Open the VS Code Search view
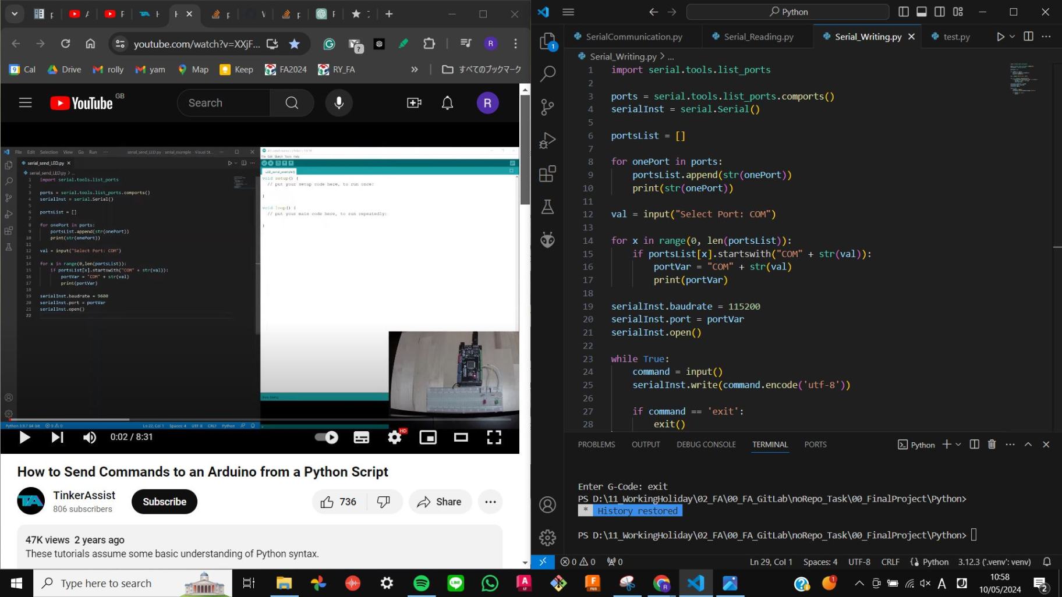Image resolution: width=1062 pixels, height=597 pixels. pos(547,74)
